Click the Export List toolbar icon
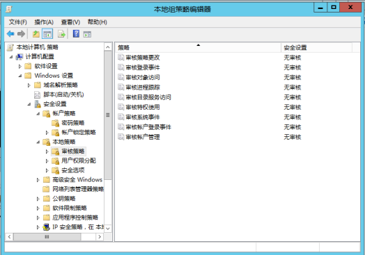Viewport: 365px width, 255px height. [x=61, y=34]
